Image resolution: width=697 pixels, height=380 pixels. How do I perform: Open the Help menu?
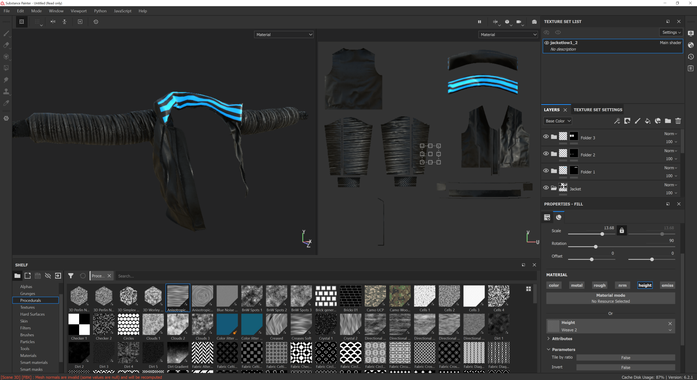tap(143, 11)
